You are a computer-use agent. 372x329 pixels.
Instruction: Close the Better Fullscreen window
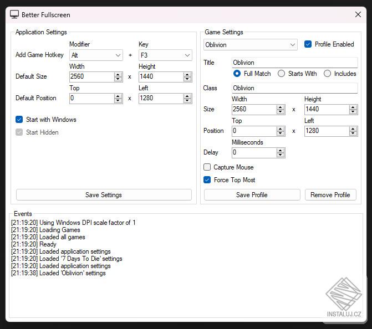click(x=358, y=14)
